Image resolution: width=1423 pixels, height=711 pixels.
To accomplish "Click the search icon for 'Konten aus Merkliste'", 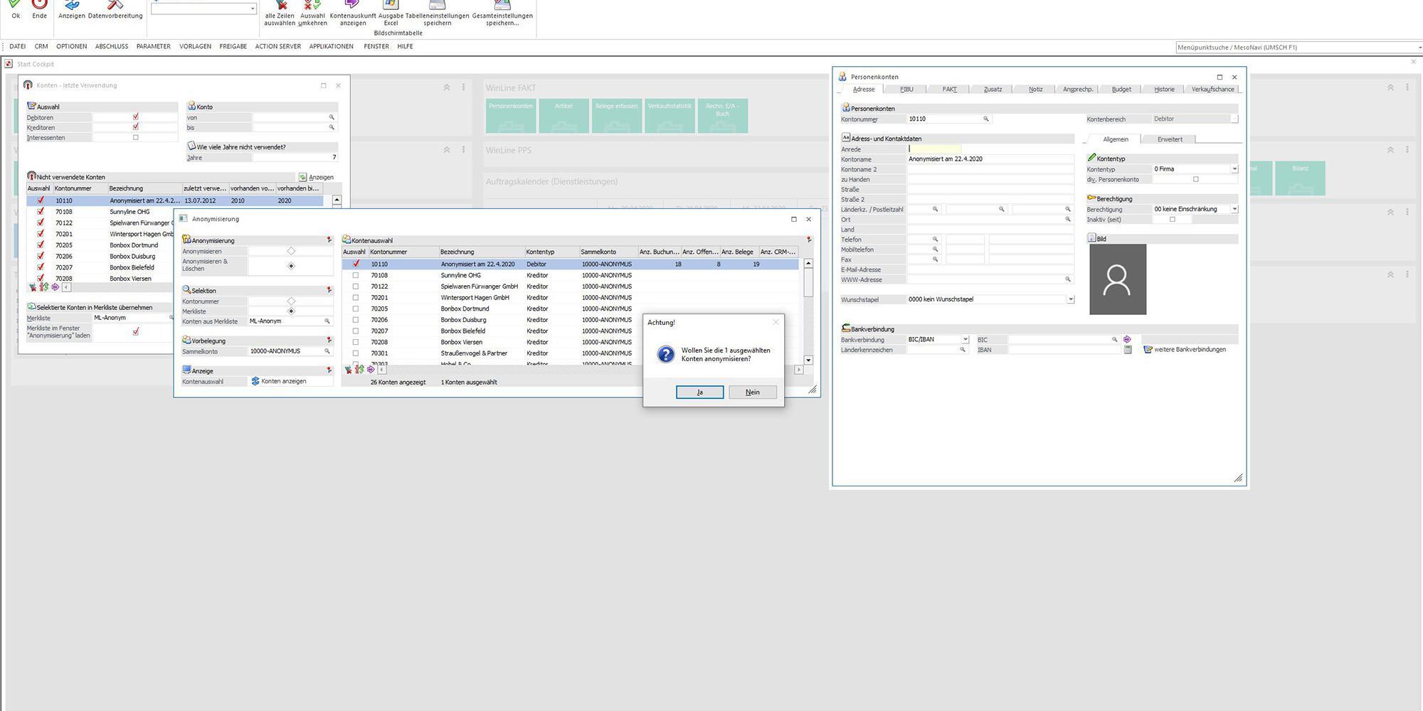I will click(x=327, y=321).
